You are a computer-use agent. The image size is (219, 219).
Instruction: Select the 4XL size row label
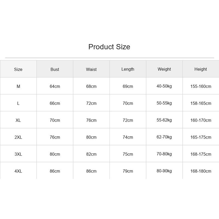[18, 171]
